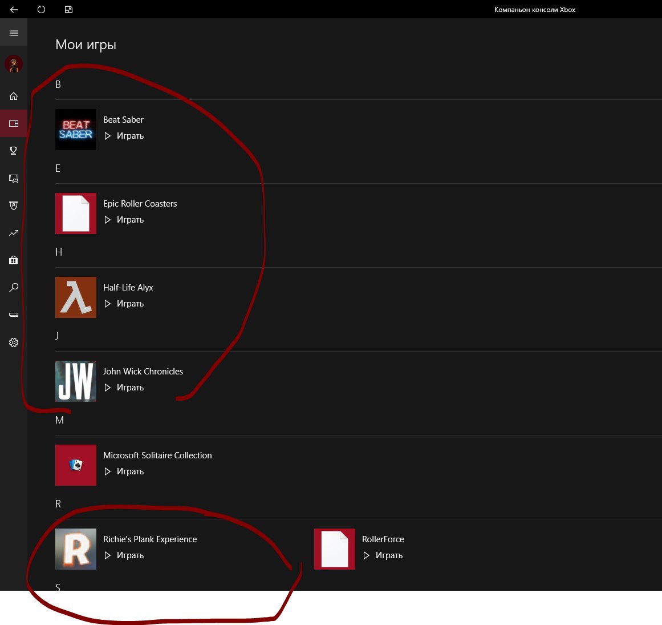Click the Beat Saber title
662x625 pixels.
tap(123, 120)
